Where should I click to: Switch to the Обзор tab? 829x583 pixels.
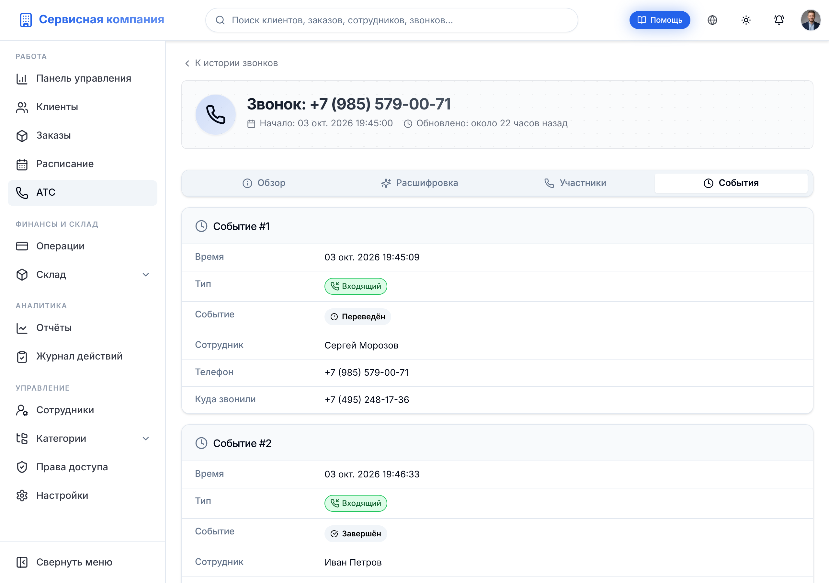264,183
